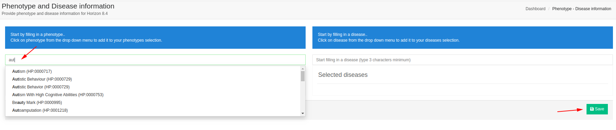Click Phenotype - Disease information breadcrumb

coord(582,9)
